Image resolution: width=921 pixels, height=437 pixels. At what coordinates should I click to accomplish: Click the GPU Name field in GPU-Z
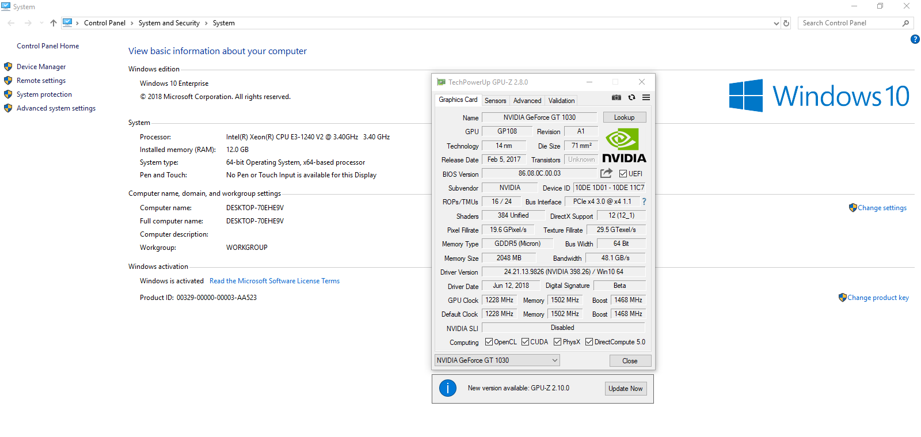(x=539, y=117)
